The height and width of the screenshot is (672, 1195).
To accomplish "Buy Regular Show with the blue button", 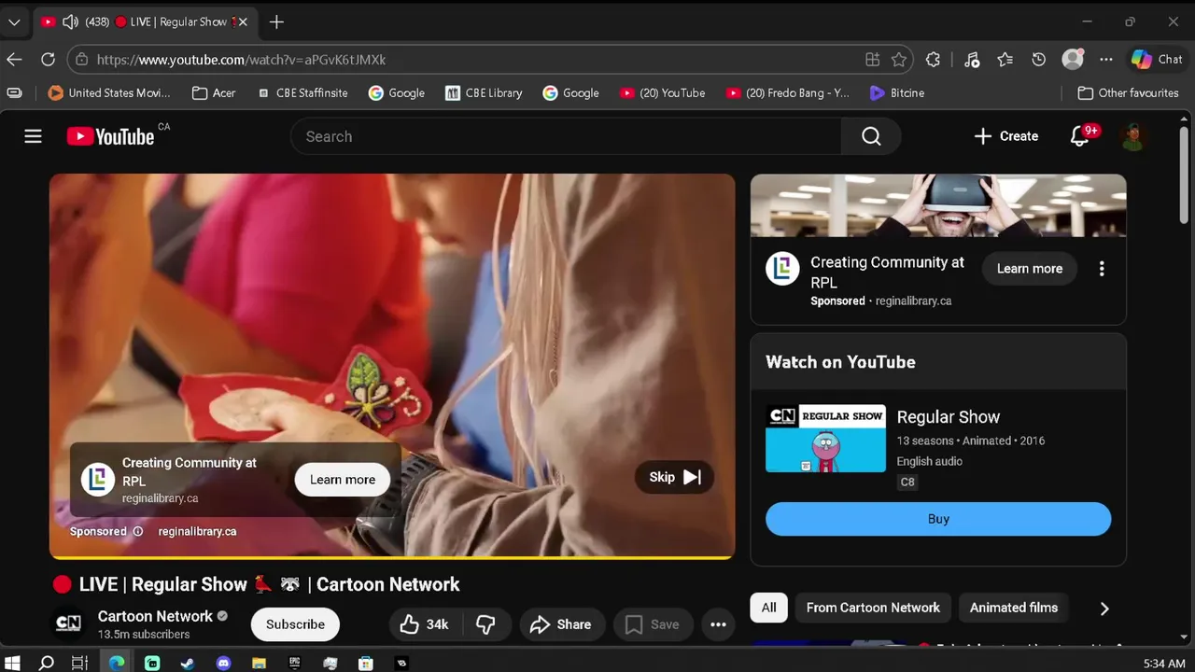I will click(x=938, y=519).
